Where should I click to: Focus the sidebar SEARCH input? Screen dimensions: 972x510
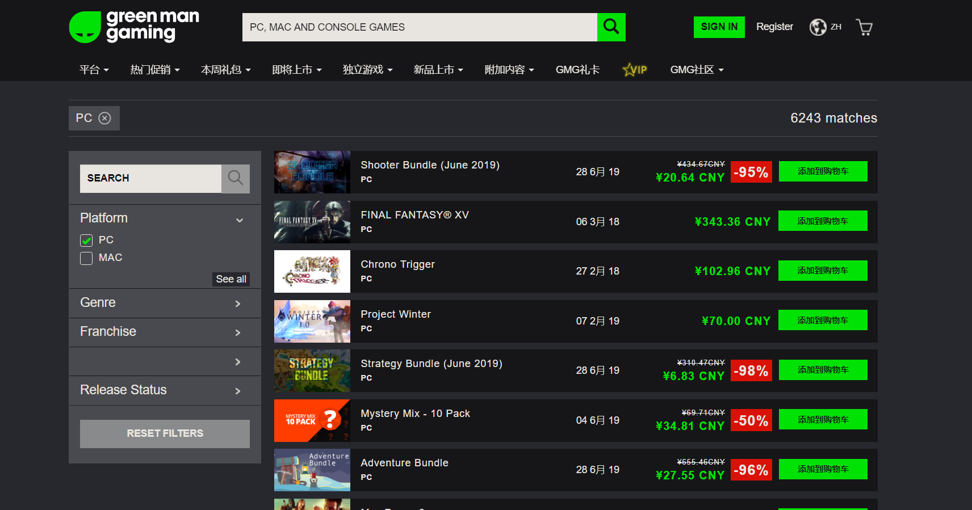click(150, 179)
